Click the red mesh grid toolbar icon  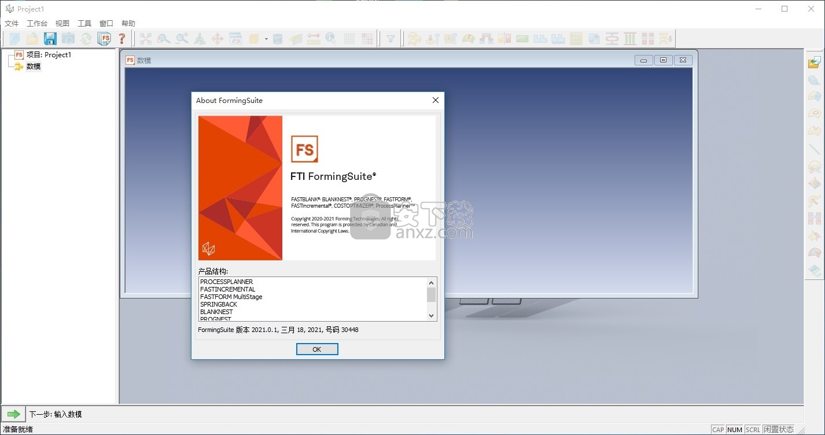pos(367,39)
